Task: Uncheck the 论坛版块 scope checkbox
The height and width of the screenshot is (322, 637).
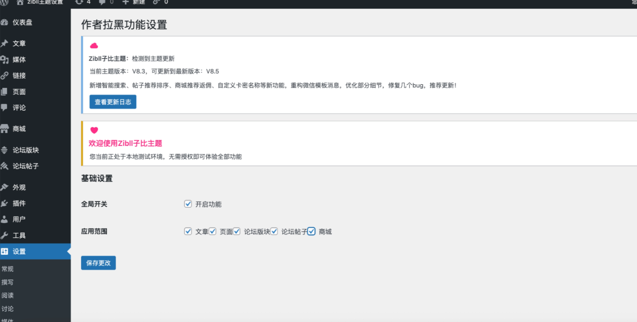Action: (x=236, y=231)
